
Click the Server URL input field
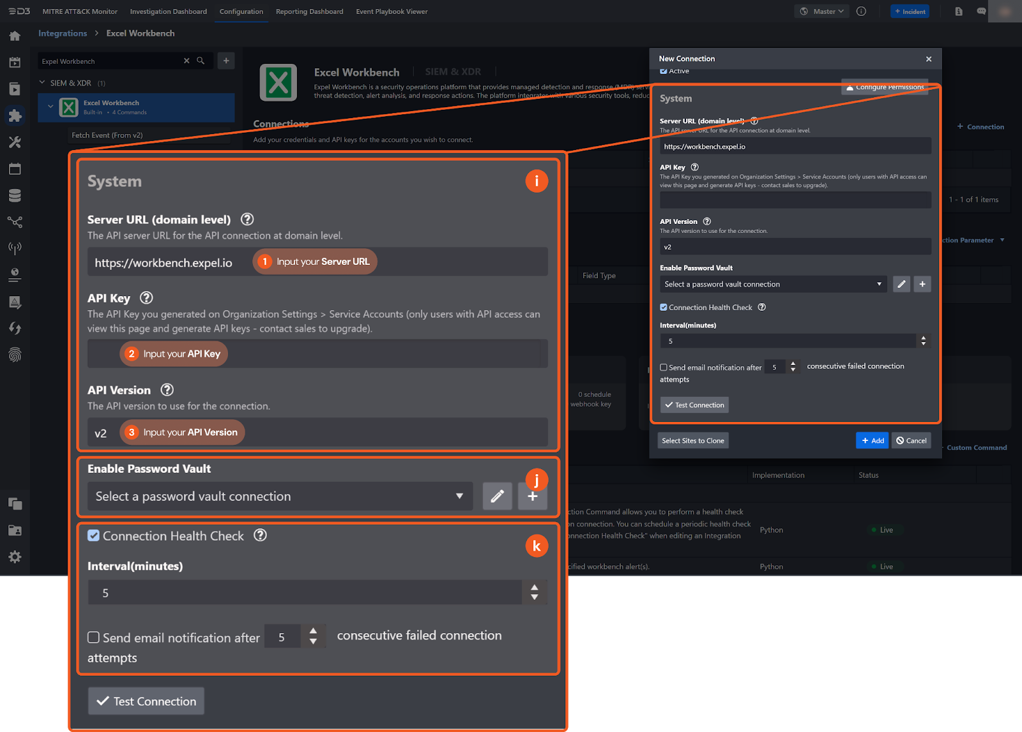click(795, 147)
